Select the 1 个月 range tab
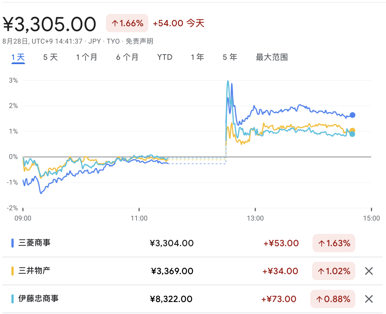 (x=87, y=57)
